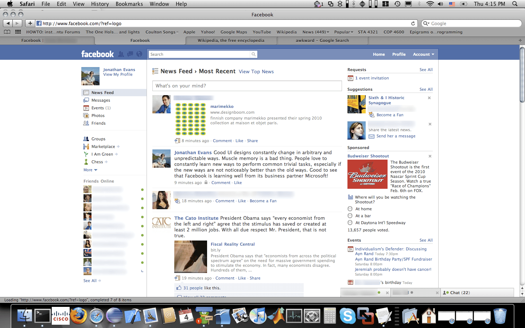Viewport: 525px width, 328px height.
Task: Click the Marketplace icon in the sidebar
Action: (86, 147)
